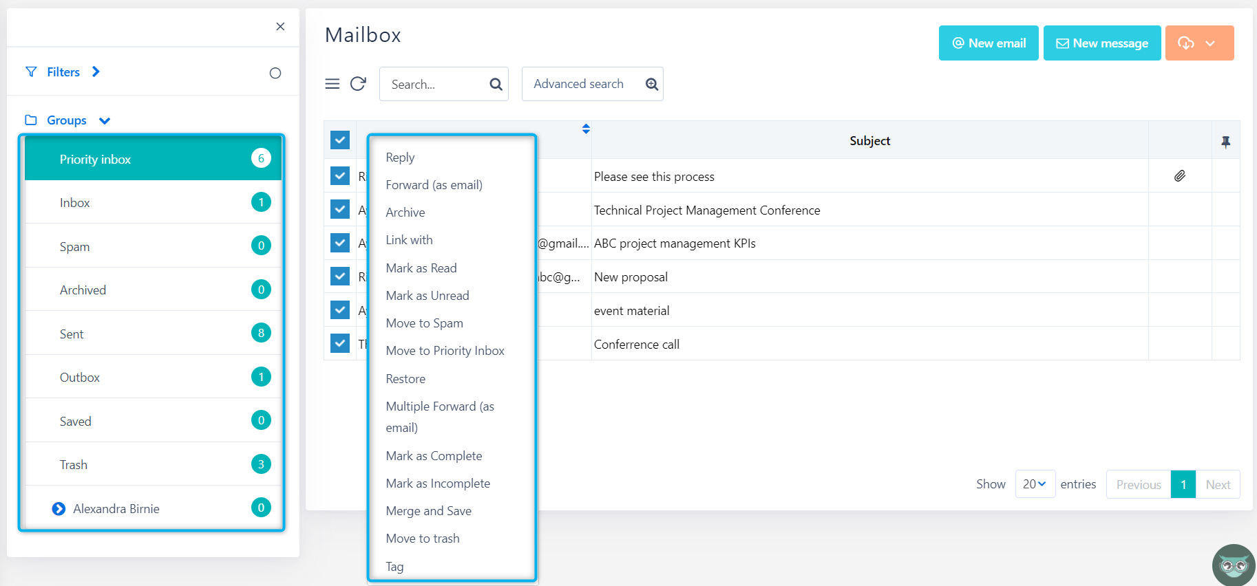Collapse the Groups section chevron
Image resolution: width=1257 pixels, height=586 pixels.
[x=105, y=121]
